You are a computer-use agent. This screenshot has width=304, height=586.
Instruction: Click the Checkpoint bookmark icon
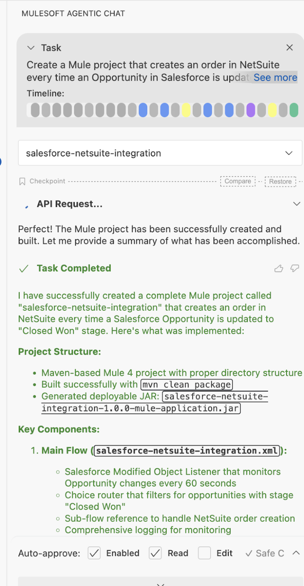[x=22, y=181]
